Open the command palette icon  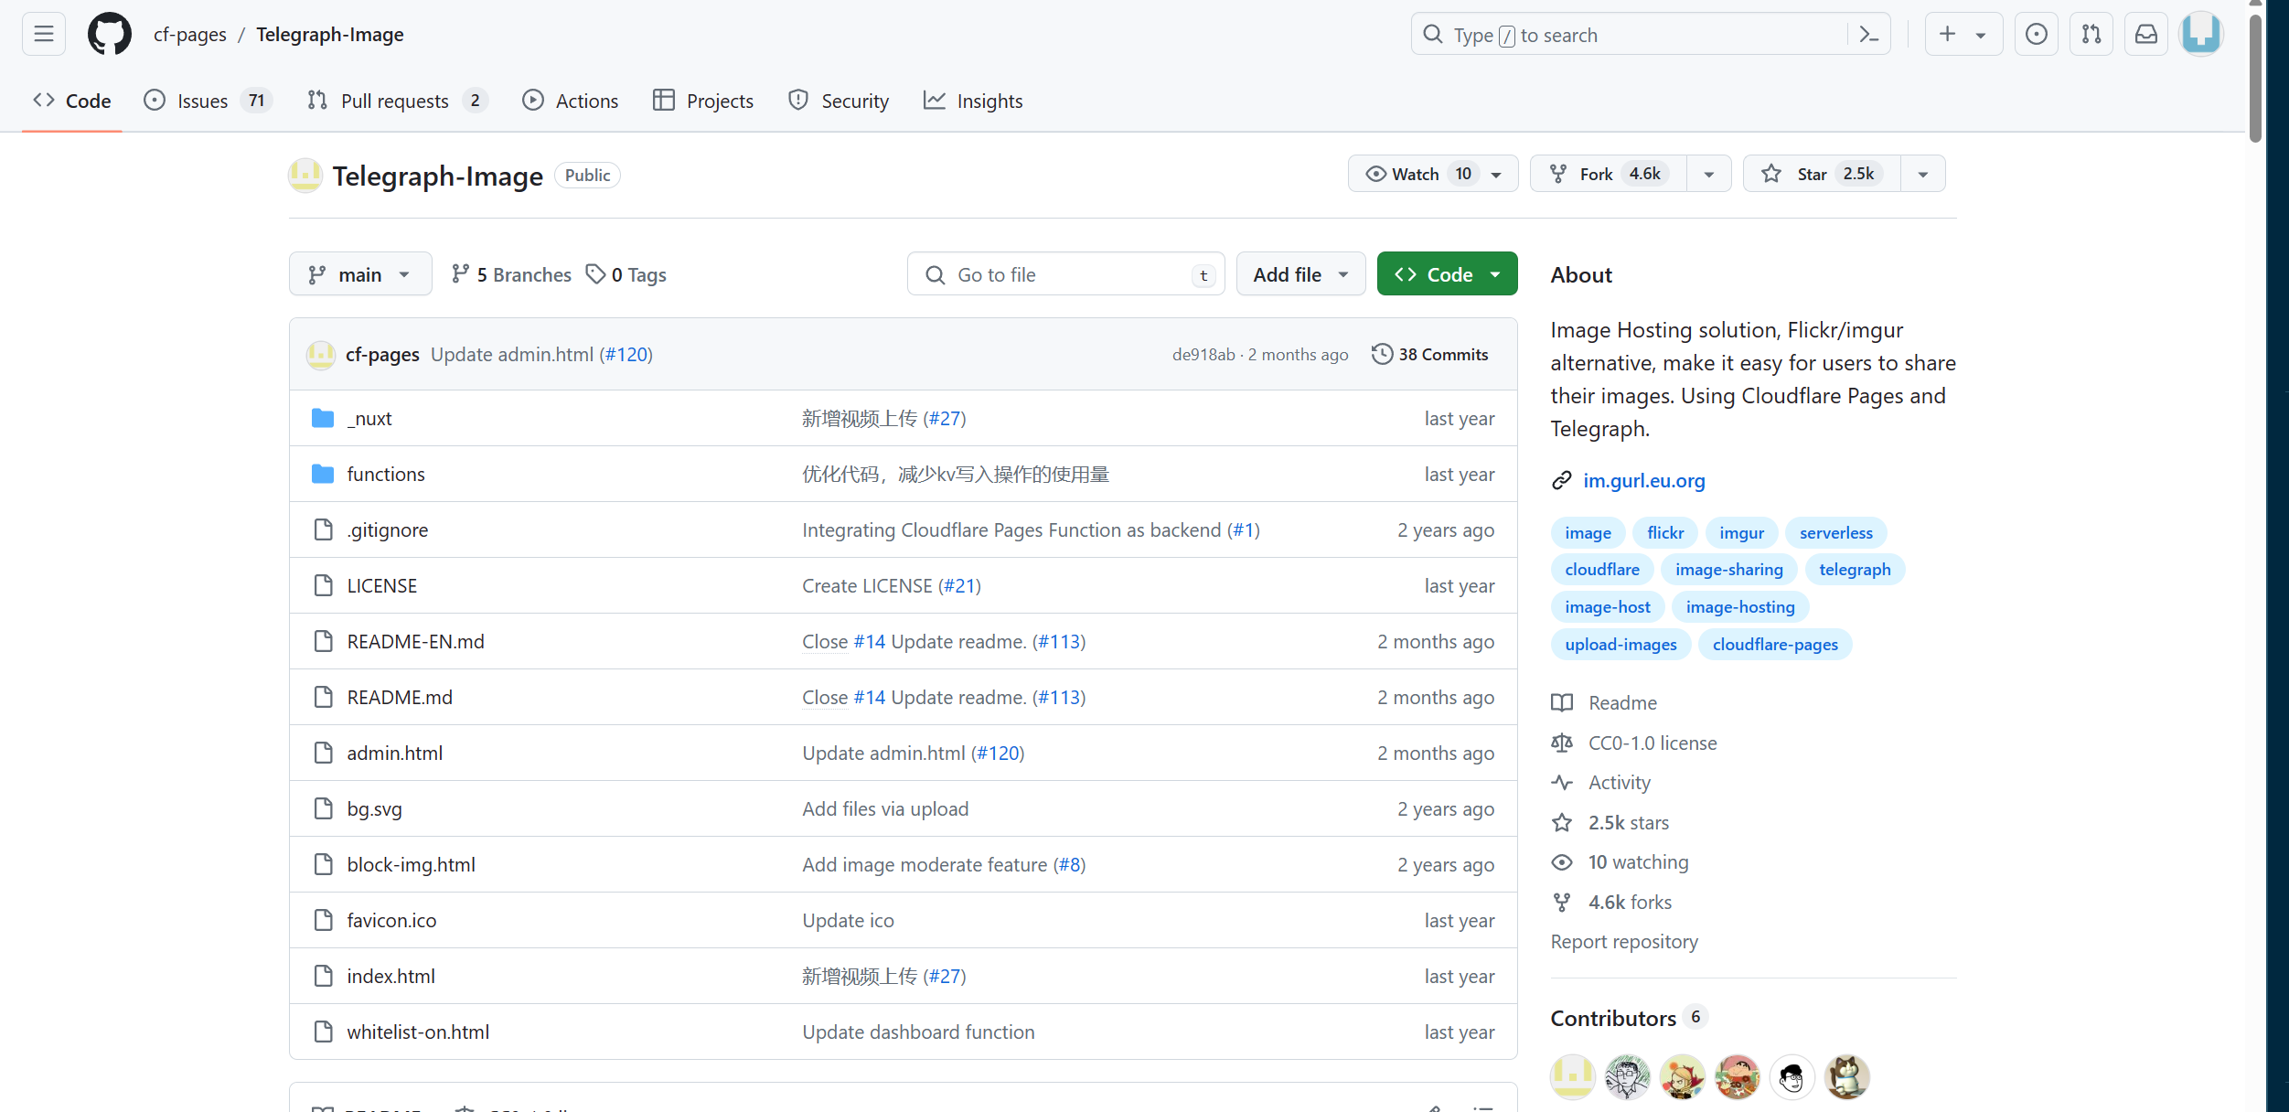click(x=1869, y=35)
